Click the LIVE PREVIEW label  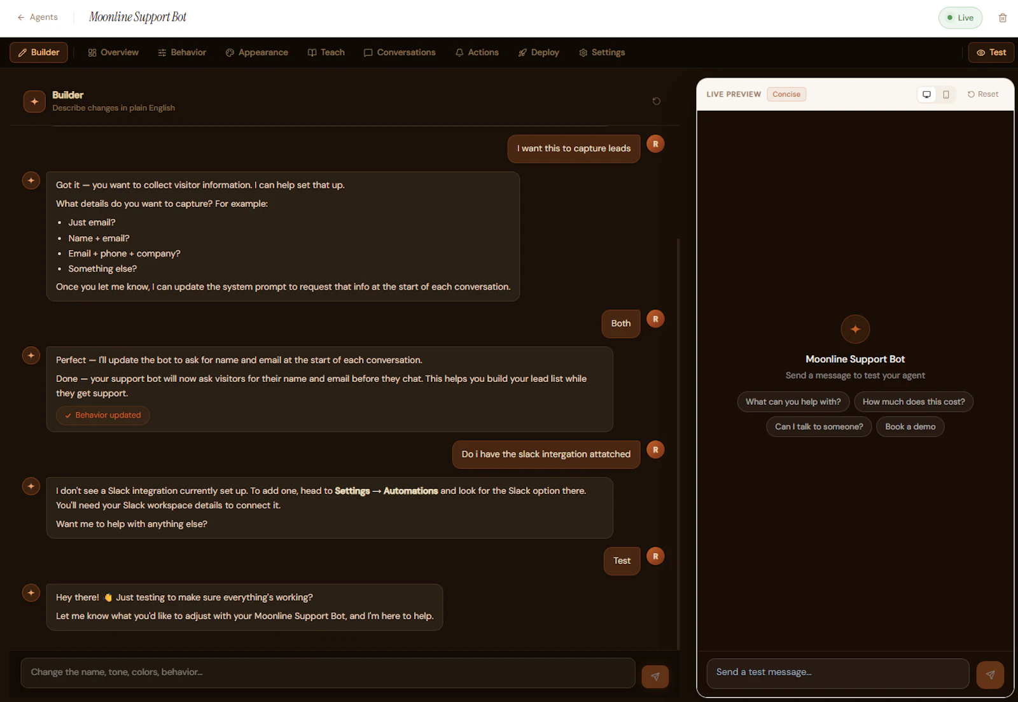coord(734,94)
